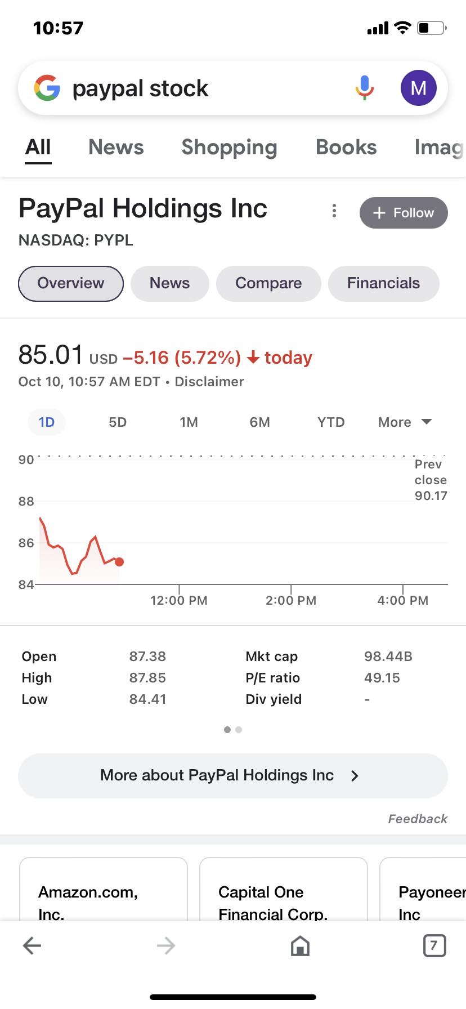This screenshot has width=466, height=1009.
Task: Tap the red current price marker on chart
Action: coord(119,561)
